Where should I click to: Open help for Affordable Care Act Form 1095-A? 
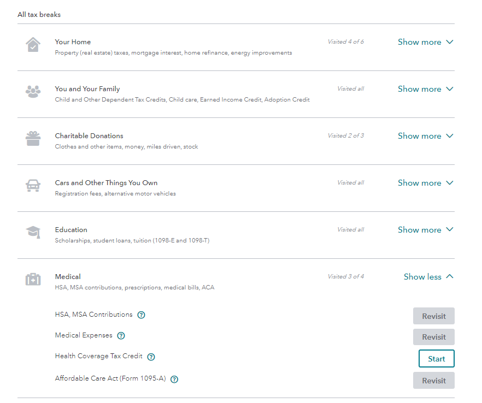click(x=174, y=379)
